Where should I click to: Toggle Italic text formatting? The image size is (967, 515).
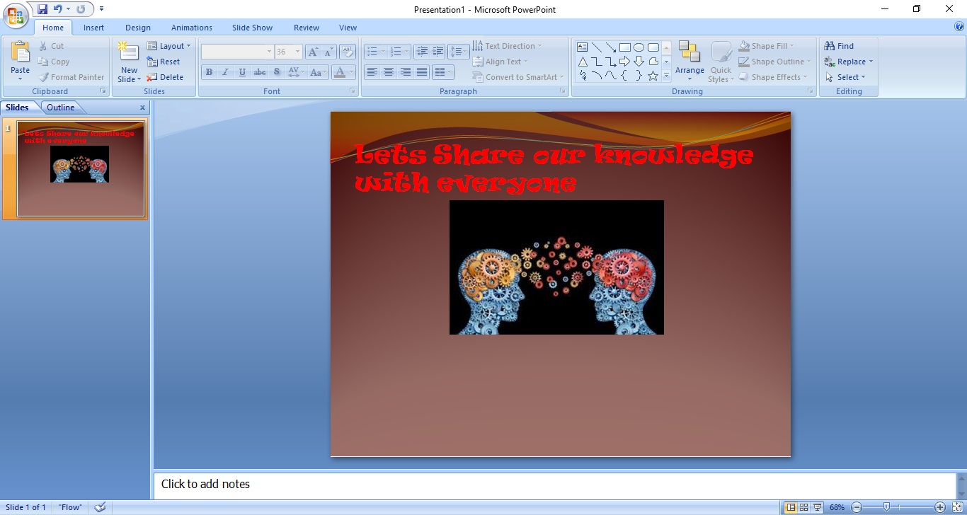[x=226, y=72]
